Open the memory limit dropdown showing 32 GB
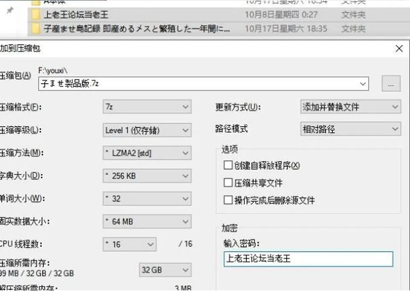Image resolution: width=410 pixels, height=291 pixels. 165,270
